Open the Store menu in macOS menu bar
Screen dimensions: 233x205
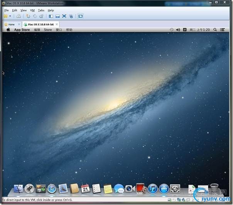tap(48, 30)
